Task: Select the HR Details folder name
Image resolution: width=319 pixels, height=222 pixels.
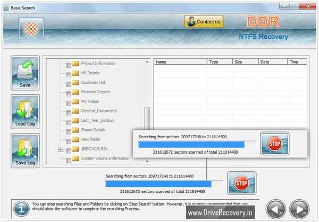Action: click(x=90, y=73)
